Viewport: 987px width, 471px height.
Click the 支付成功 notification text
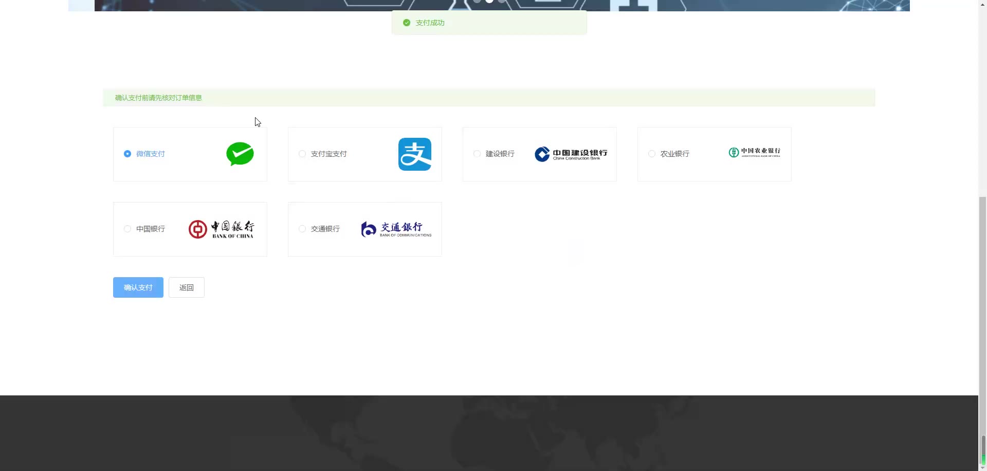point(430,23)
